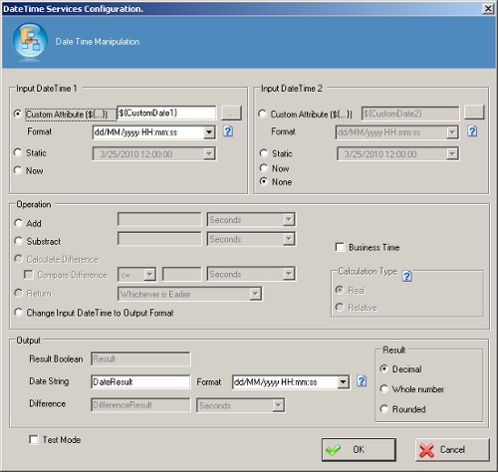Screen dimensions: 498x472
Task: Click help icon beside Input DateTime 1 Format
Action: [x=228, y=131]
